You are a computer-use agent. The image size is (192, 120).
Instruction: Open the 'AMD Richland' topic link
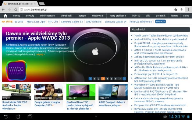click(x=94, y=22)
